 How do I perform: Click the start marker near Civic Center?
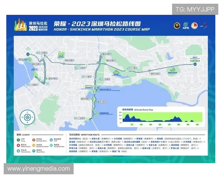195,64
